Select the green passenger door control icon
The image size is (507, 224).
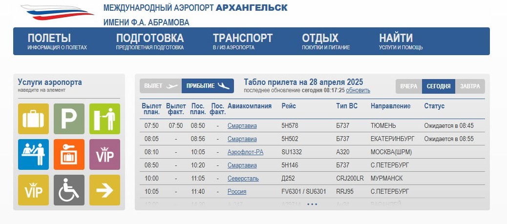pos(105,119)
